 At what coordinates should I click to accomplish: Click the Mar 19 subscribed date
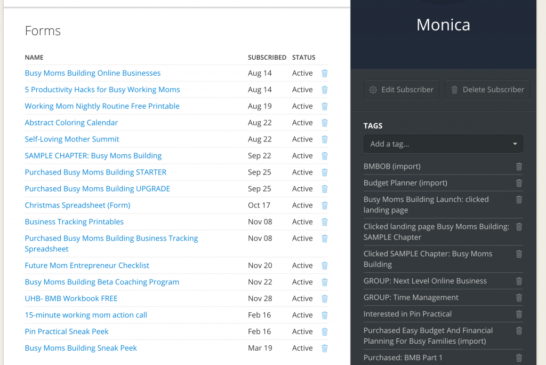click(260, 348)
